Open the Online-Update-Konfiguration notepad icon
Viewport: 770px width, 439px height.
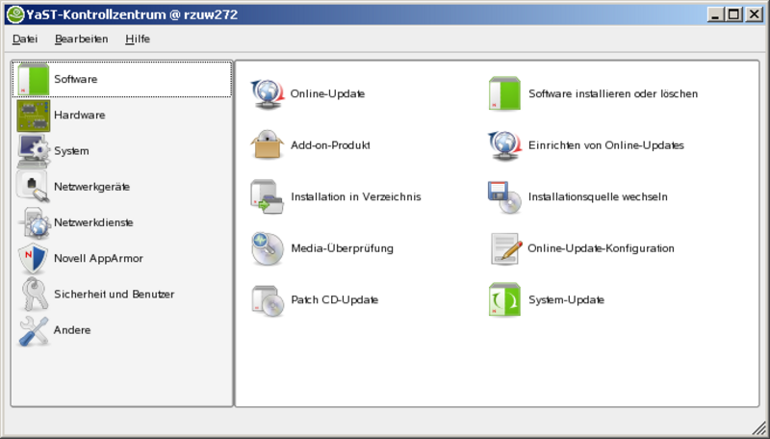point(504,248)
